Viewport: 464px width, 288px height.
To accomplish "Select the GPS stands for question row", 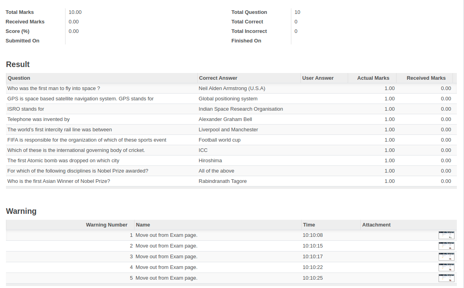I will tap(231, 99).
